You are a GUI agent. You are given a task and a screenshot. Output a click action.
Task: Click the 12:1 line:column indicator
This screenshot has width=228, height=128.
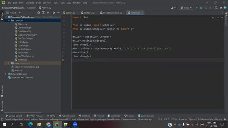[x=160, y=119]
